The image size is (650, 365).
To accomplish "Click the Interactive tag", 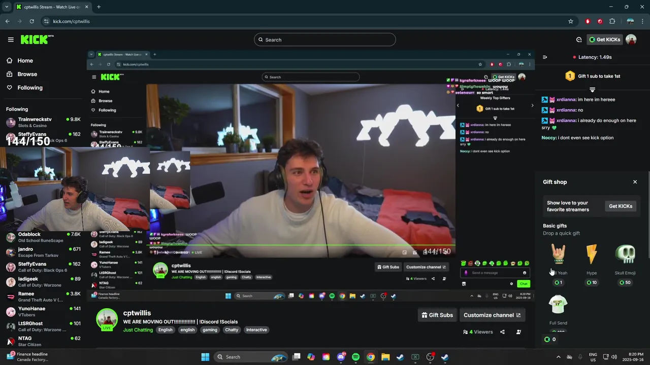I will click(x=256, y=330).
